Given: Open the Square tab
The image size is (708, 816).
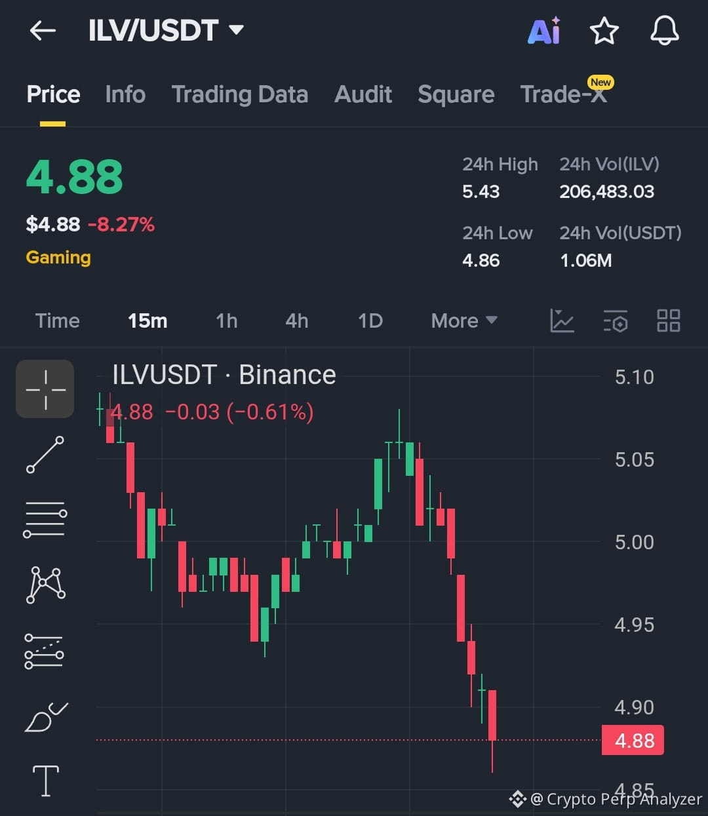Looking at the screenshot, I should [456, 94].
